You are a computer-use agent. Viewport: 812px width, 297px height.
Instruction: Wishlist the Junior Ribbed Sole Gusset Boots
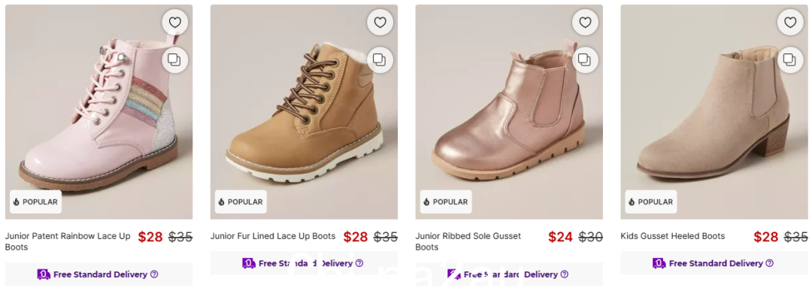tap(585, 23)
